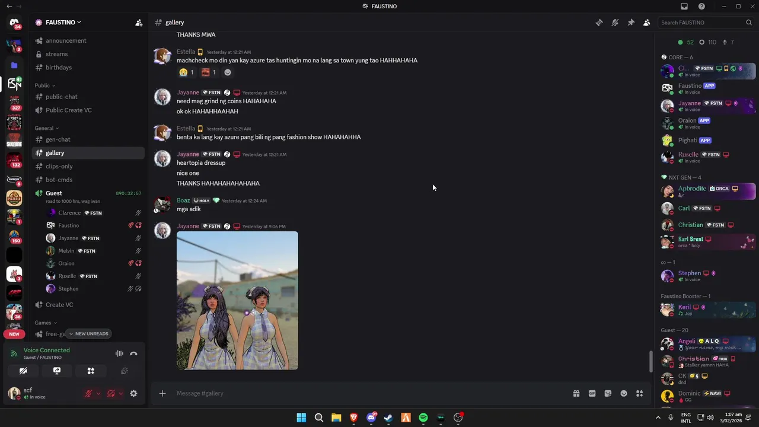
Task: Collapse the General category
Action: click(46, 128)
